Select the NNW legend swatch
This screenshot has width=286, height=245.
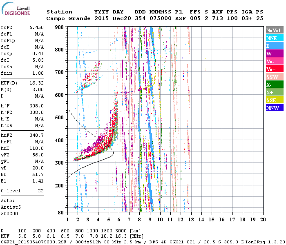[x=275, y=107]
